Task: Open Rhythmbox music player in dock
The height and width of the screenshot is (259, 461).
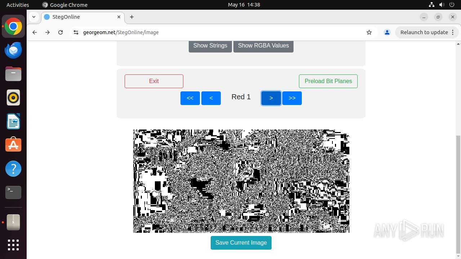Action: (13, 98)
